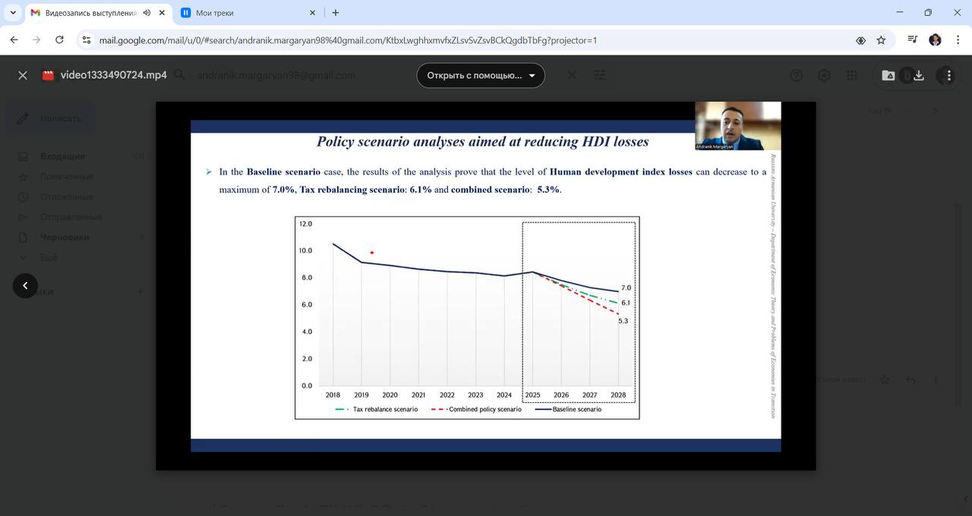This screenshot has height=516, width=972.
Task: Select the 'Видеозапись выступления' Gmail tab
Action: point(87,13)
